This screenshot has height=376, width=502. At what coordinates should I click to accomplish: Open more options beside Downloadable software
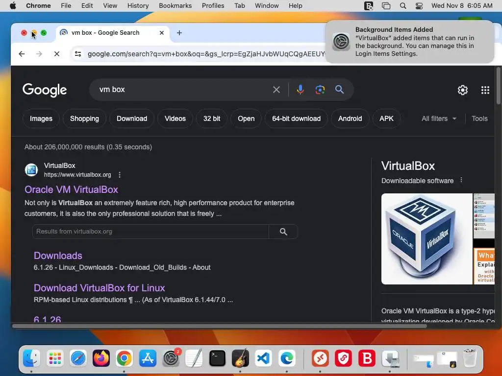(x=461, y=180)
